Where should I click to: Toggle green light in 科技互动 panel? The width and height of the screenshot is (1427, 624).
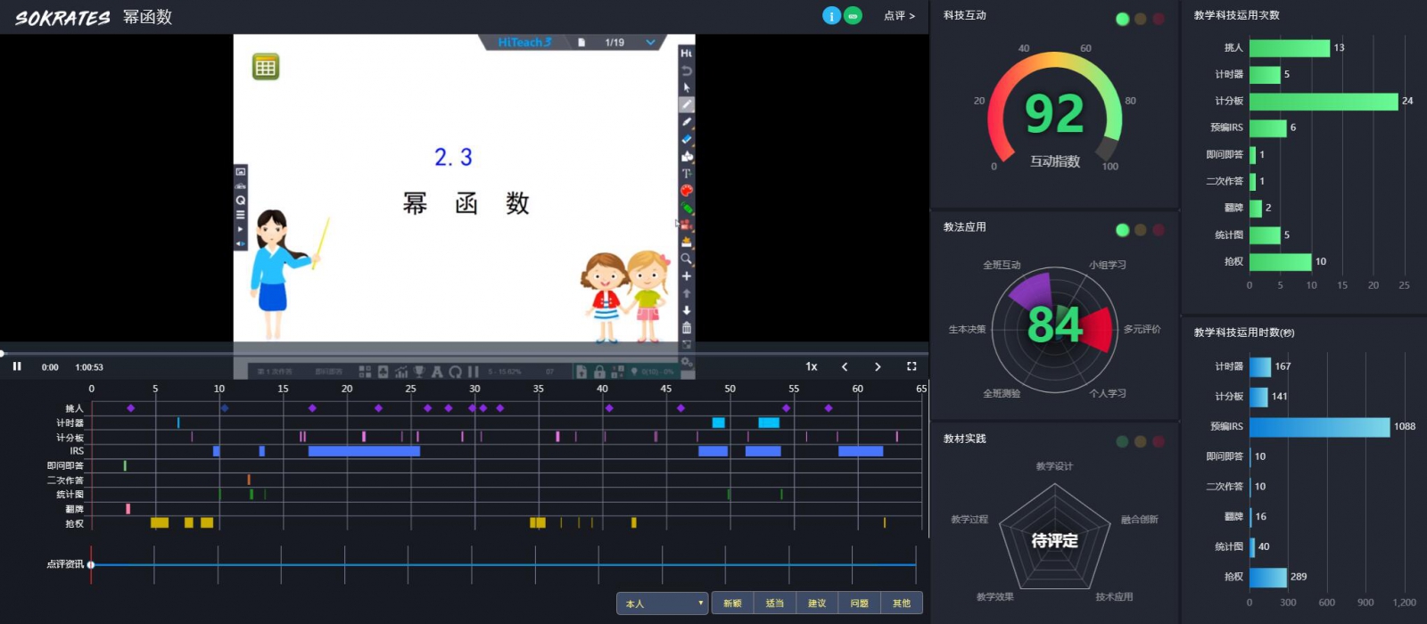[x=1122, y=19]
